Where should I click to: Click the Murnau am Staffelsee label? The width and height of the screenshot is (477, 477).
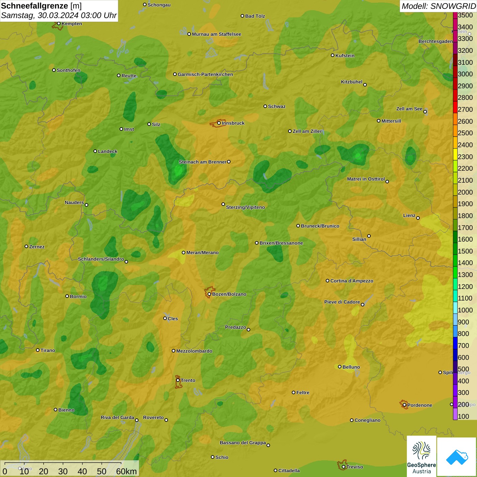216,34
